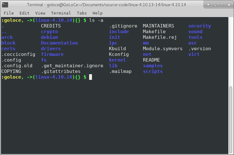The height and width of the screenshot is (155, 234).
Task: Click the '.config.old' file name
Action: [x=17, y=66]
